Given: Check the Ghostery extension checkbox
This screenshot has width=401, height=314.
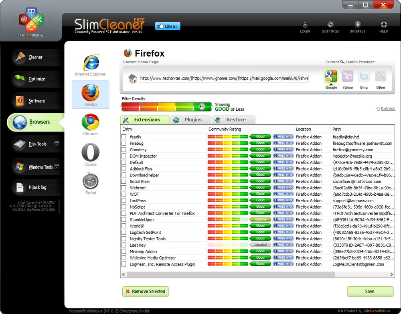Looking at the screenshot, I should click(124, 150).
